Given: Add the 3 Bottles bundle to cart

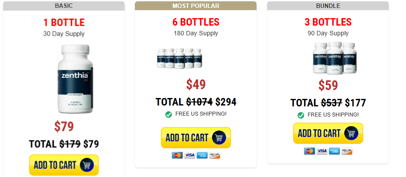Looking at the screenshot, I should pos(328,133).
